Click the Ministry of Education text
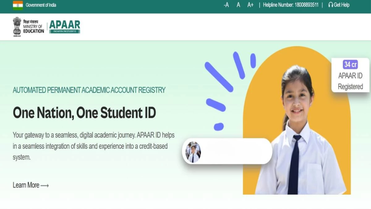371x209 pixels. [x=34, y=27]
